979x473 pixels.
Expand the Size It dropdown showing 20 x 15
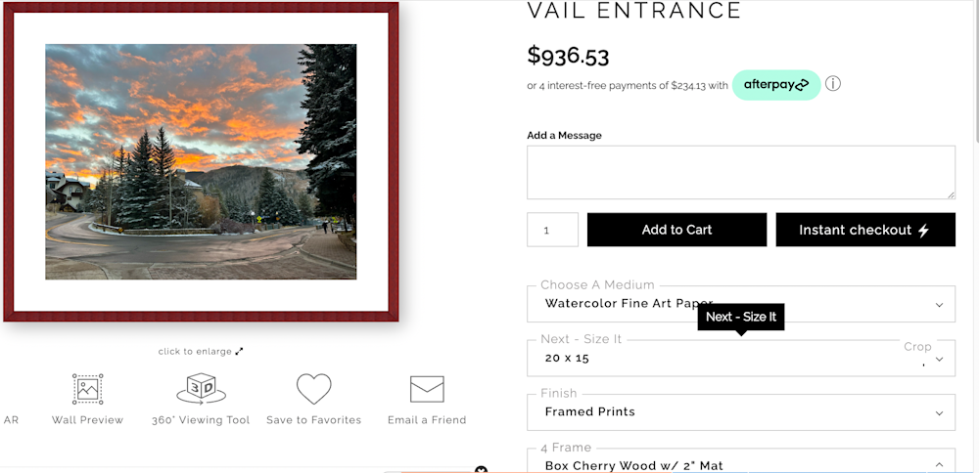tap(740, 358)
